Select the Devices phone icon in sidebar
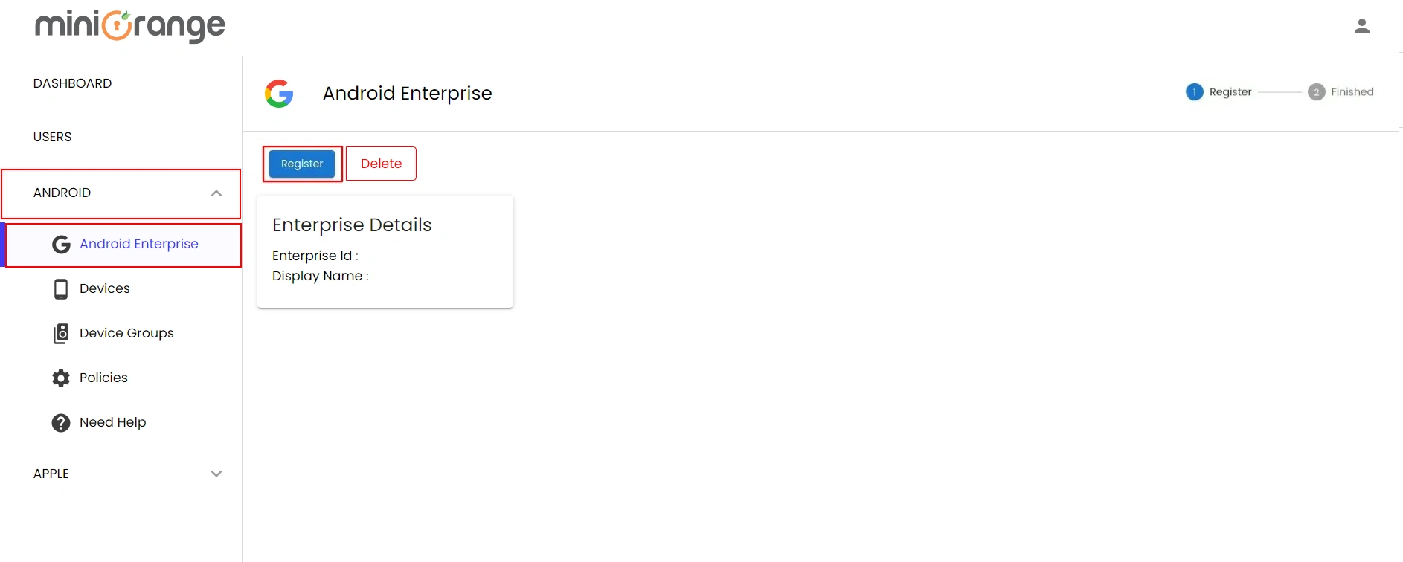The image size is (1403, 562). tap(60, 288)
